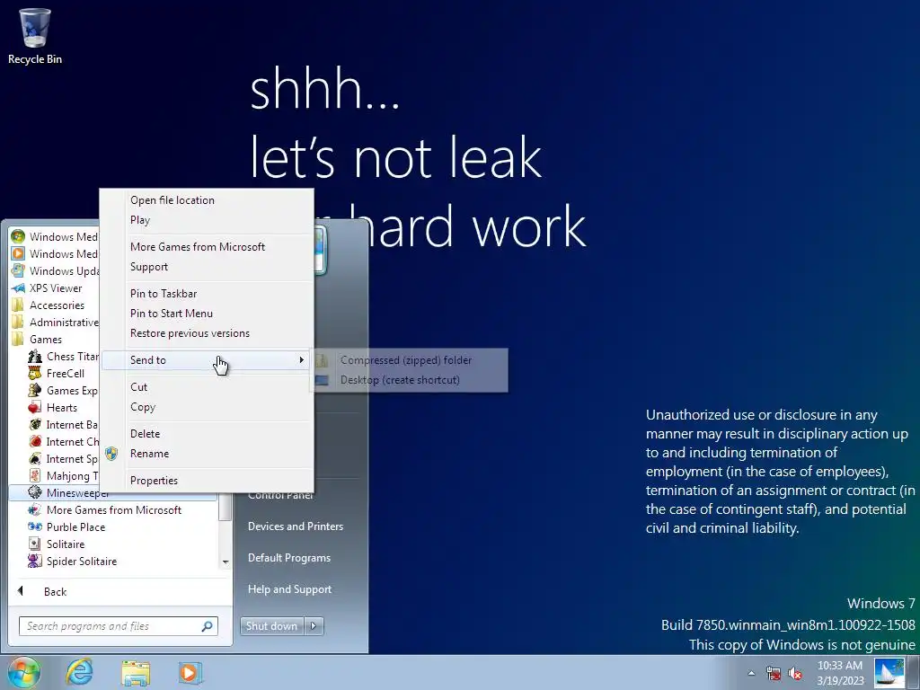Click the Chess Titans game icon

coord(35,356)
